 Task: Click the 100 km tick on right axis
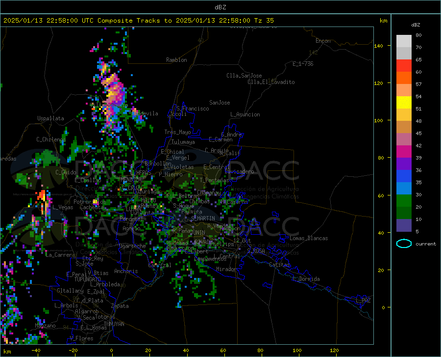pyautogui.click(x=379, y=121)
